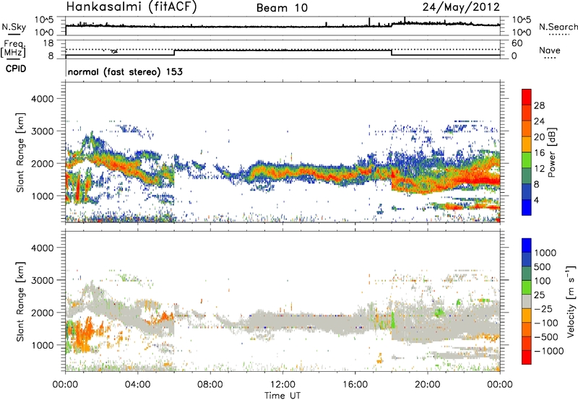Click the grey -25 to 25 velocity segment
The height and width of the screenshot is (400, 578).
click(527, 301)
